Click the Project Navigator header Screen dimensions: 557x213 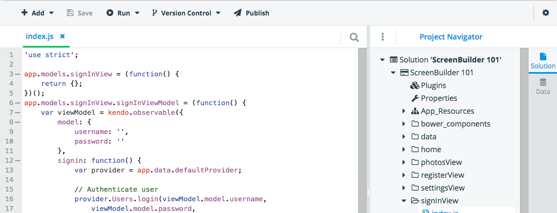point(451,37)
